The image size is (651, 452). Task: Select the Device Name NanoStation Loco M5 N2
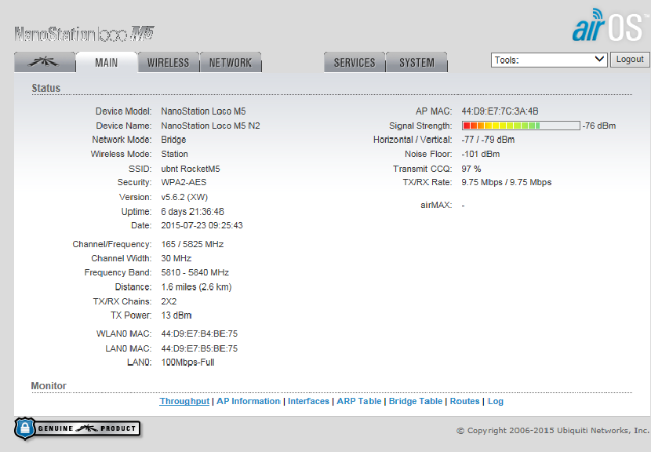(210, 126)
